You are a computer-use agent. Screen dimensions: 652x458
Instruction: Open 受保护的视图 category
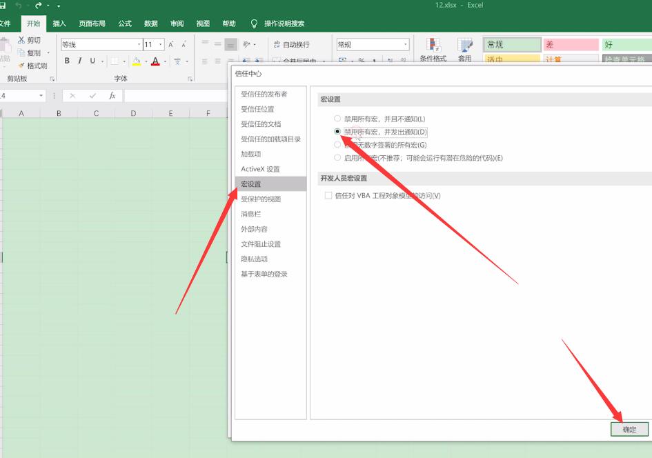click(270, 199)
